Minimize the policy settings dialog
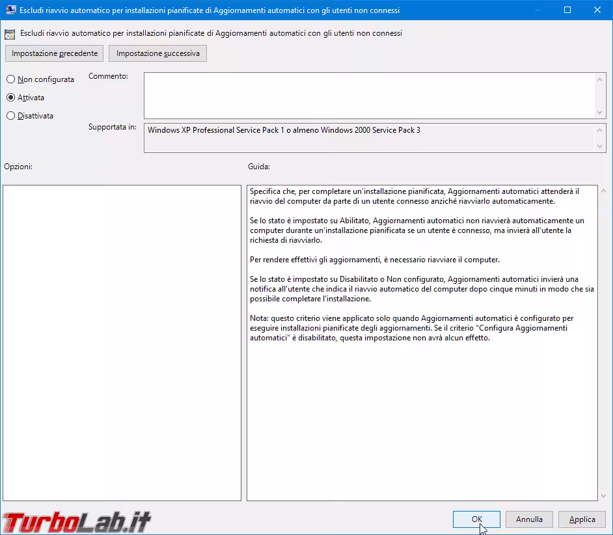 (538, 10)
